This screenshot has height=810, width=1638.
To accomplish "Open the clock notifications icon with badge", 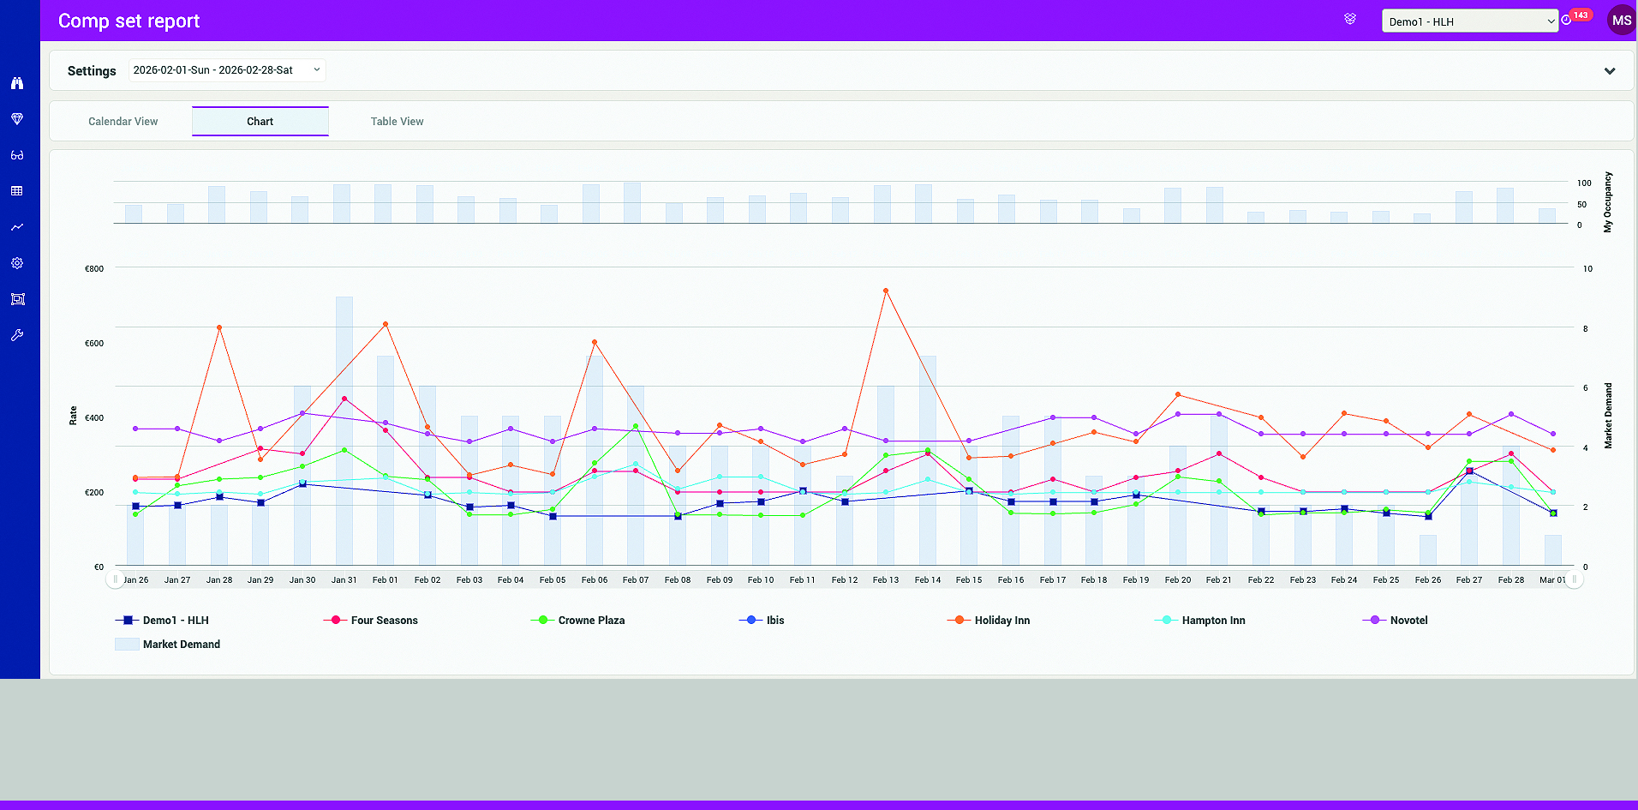I will (1566, 20).
